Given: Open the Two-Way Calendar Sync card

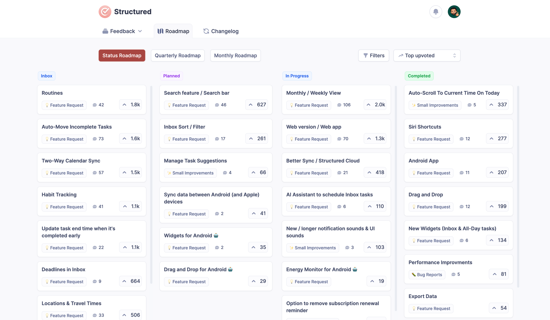Looking at the screenshot, I should coord(71,161).
